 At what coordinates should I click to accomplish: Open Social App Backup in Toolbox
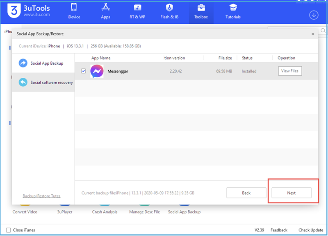(x=184, y=212)
